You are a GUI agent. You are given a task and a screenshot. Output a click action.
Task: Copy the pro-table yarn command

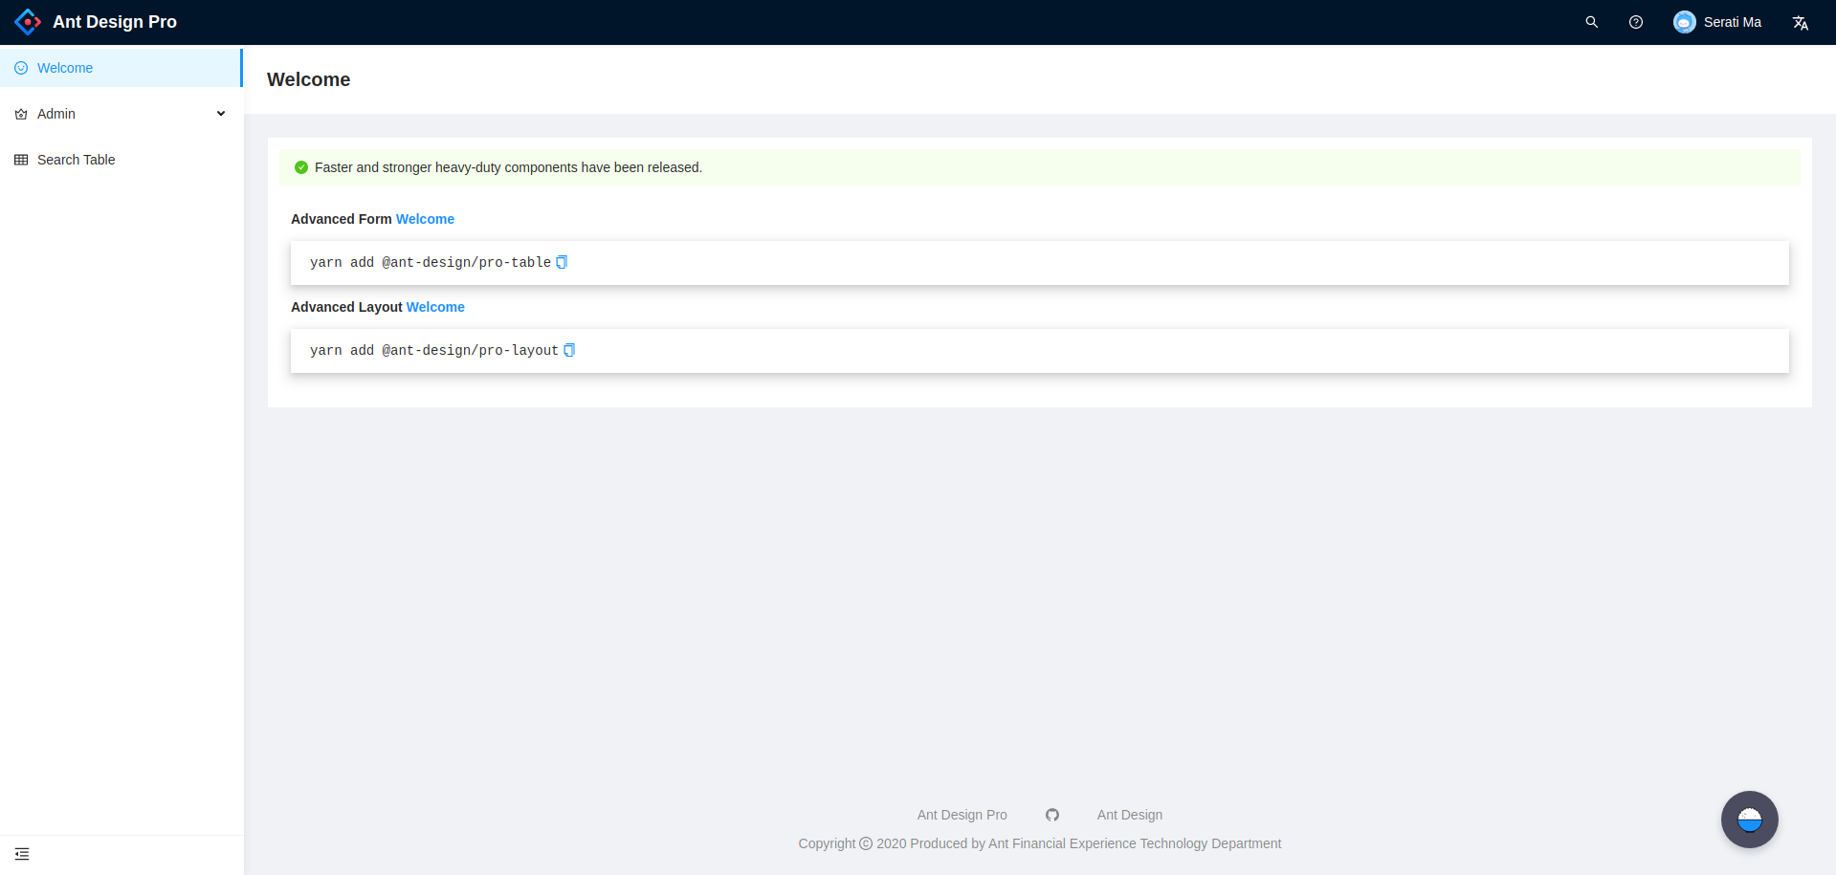[562, 262]
